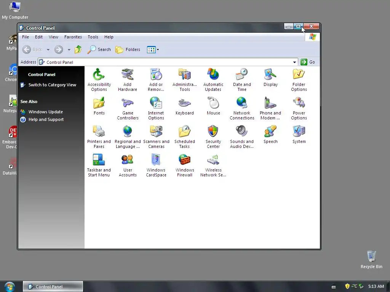Click the taskbar clock showing 5:13 AM
The height and width of the screenshot is (292, 390).
click(x=376, y=286)
